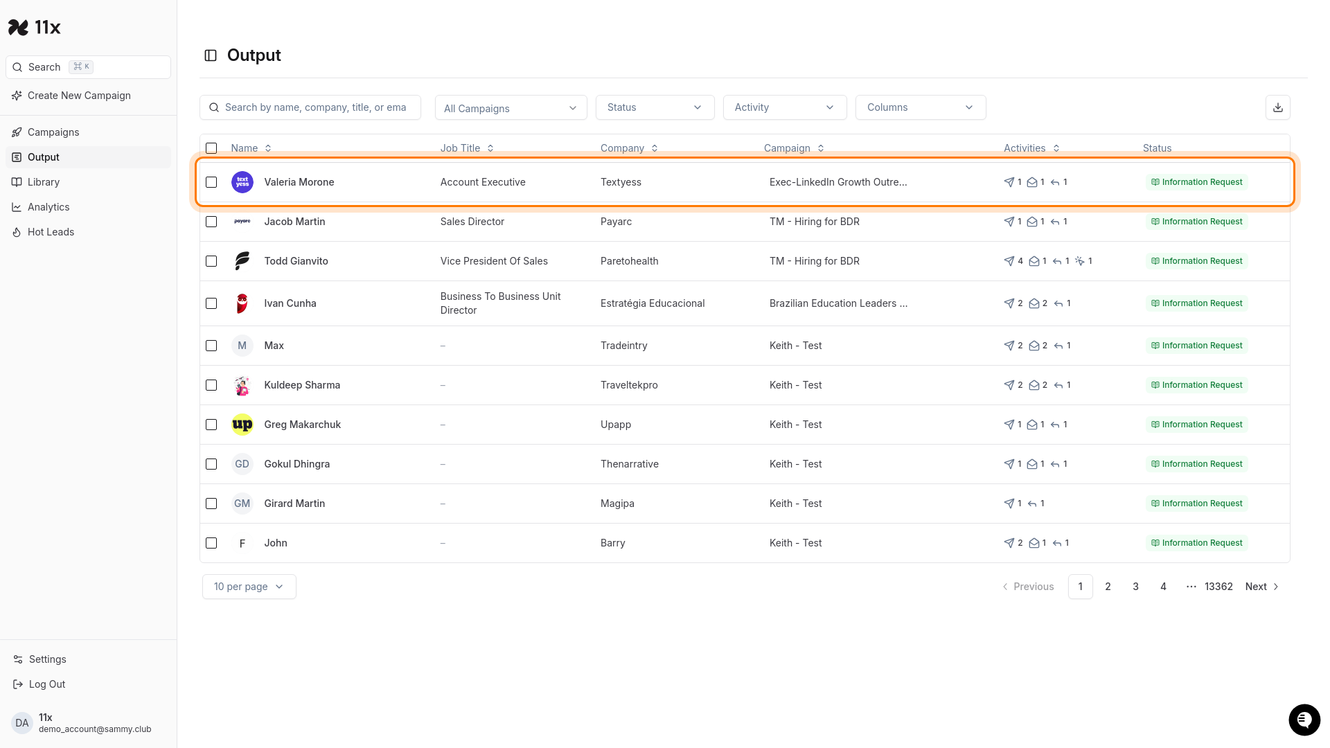Click sort arrows on Job Title column
The width and height of the screenshot is (1330, 748).
coord(490,148)
